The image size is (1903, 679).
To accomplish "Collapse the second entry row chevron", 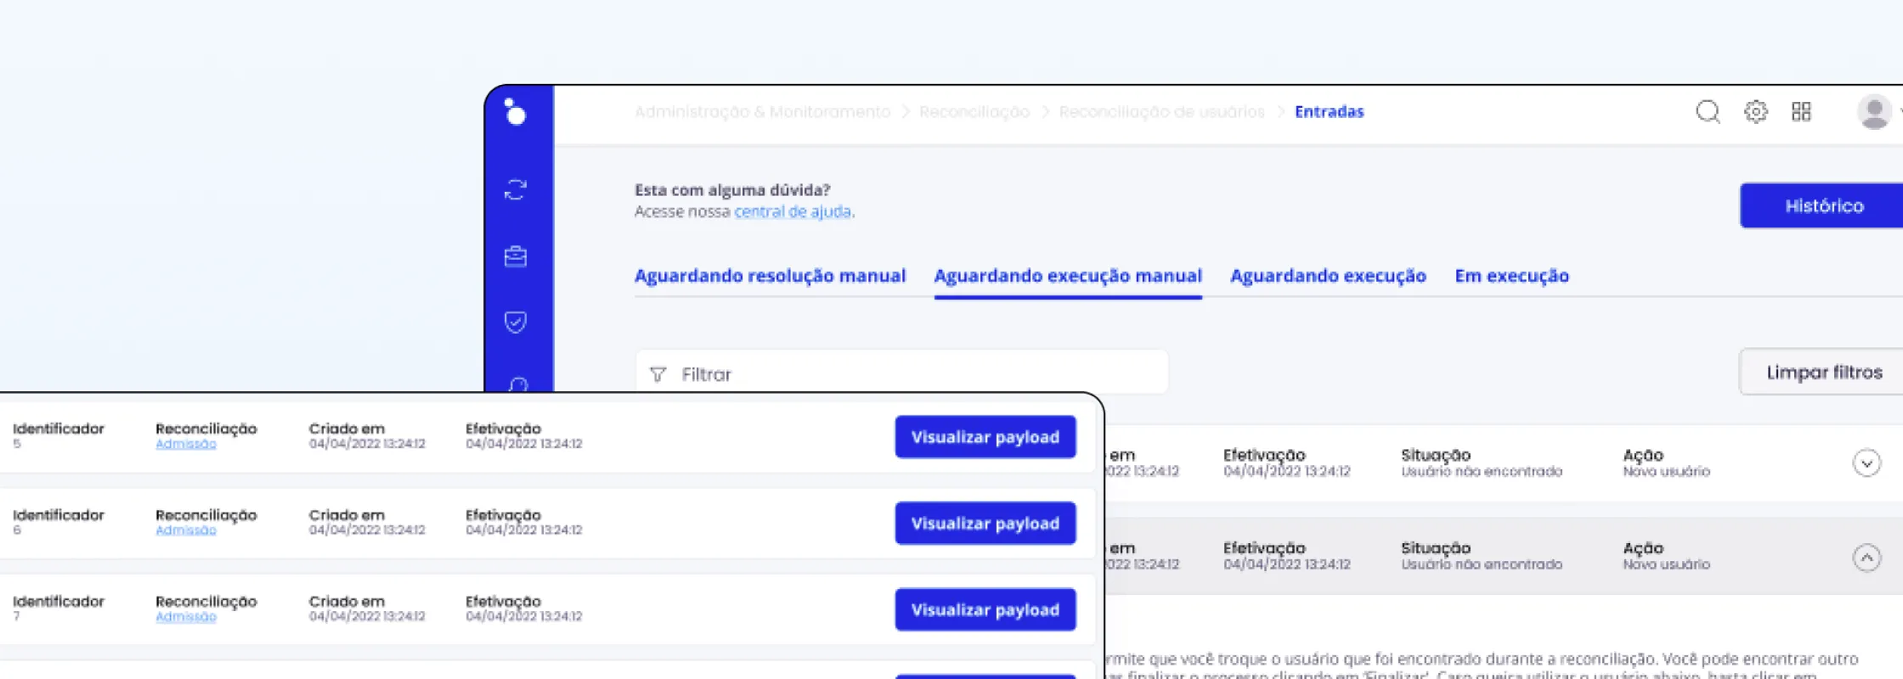I will [x=1866, y=558].
